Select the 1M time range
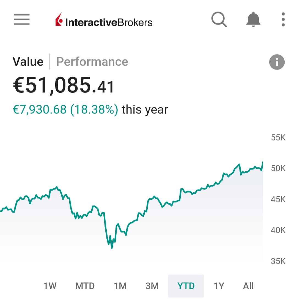The image size is (297, 305). [120, 286]
